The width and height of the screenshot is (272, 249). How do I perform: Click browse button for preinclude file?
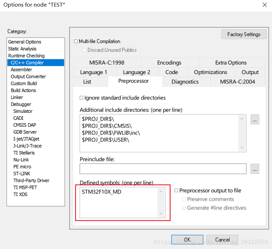pos(255,169)
